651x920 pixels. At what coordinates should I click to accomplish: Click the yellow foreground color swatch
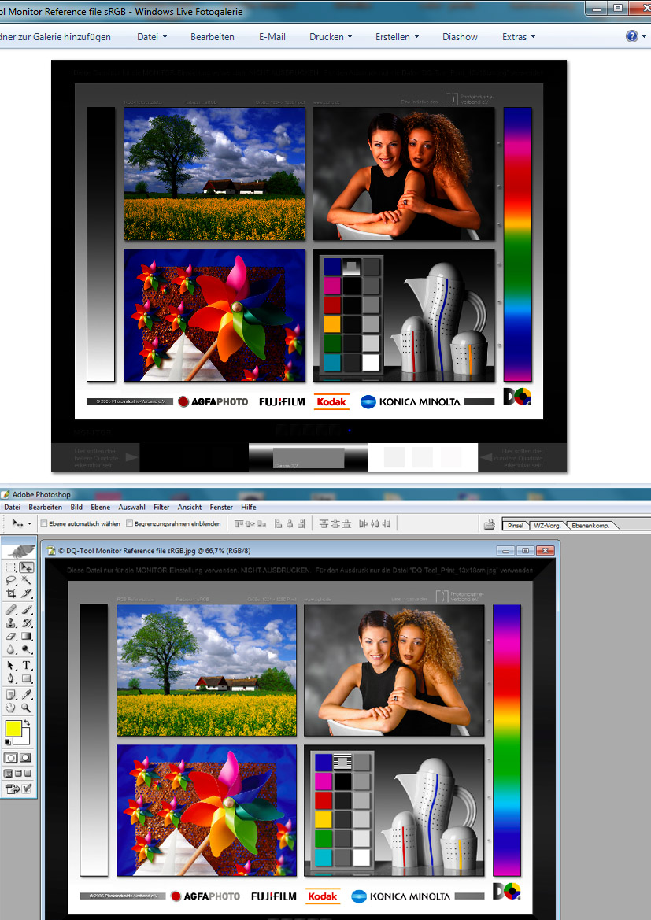coord(13,729)
